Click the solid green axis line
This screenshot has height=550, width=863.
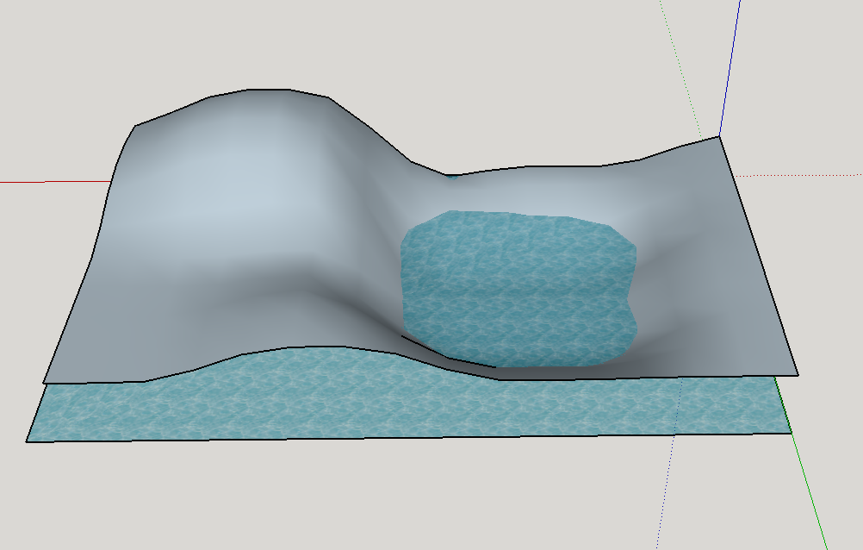click(x=805, y=483)
